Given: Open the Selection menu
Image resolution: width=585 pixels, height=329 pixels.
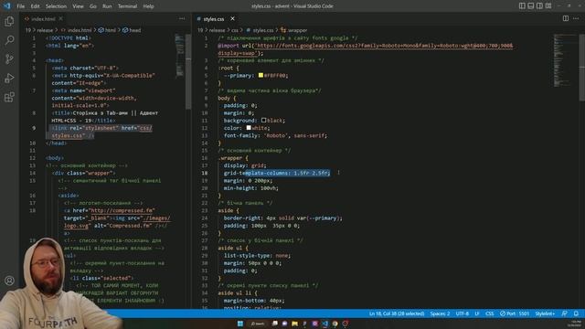Looking at the screenshot, I should click(x=56, y=6).
